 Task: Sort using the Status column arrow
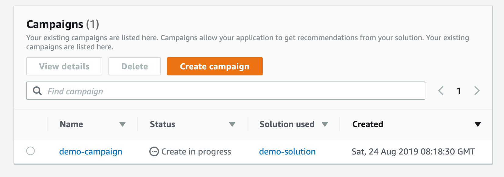(x=232, y=124)
